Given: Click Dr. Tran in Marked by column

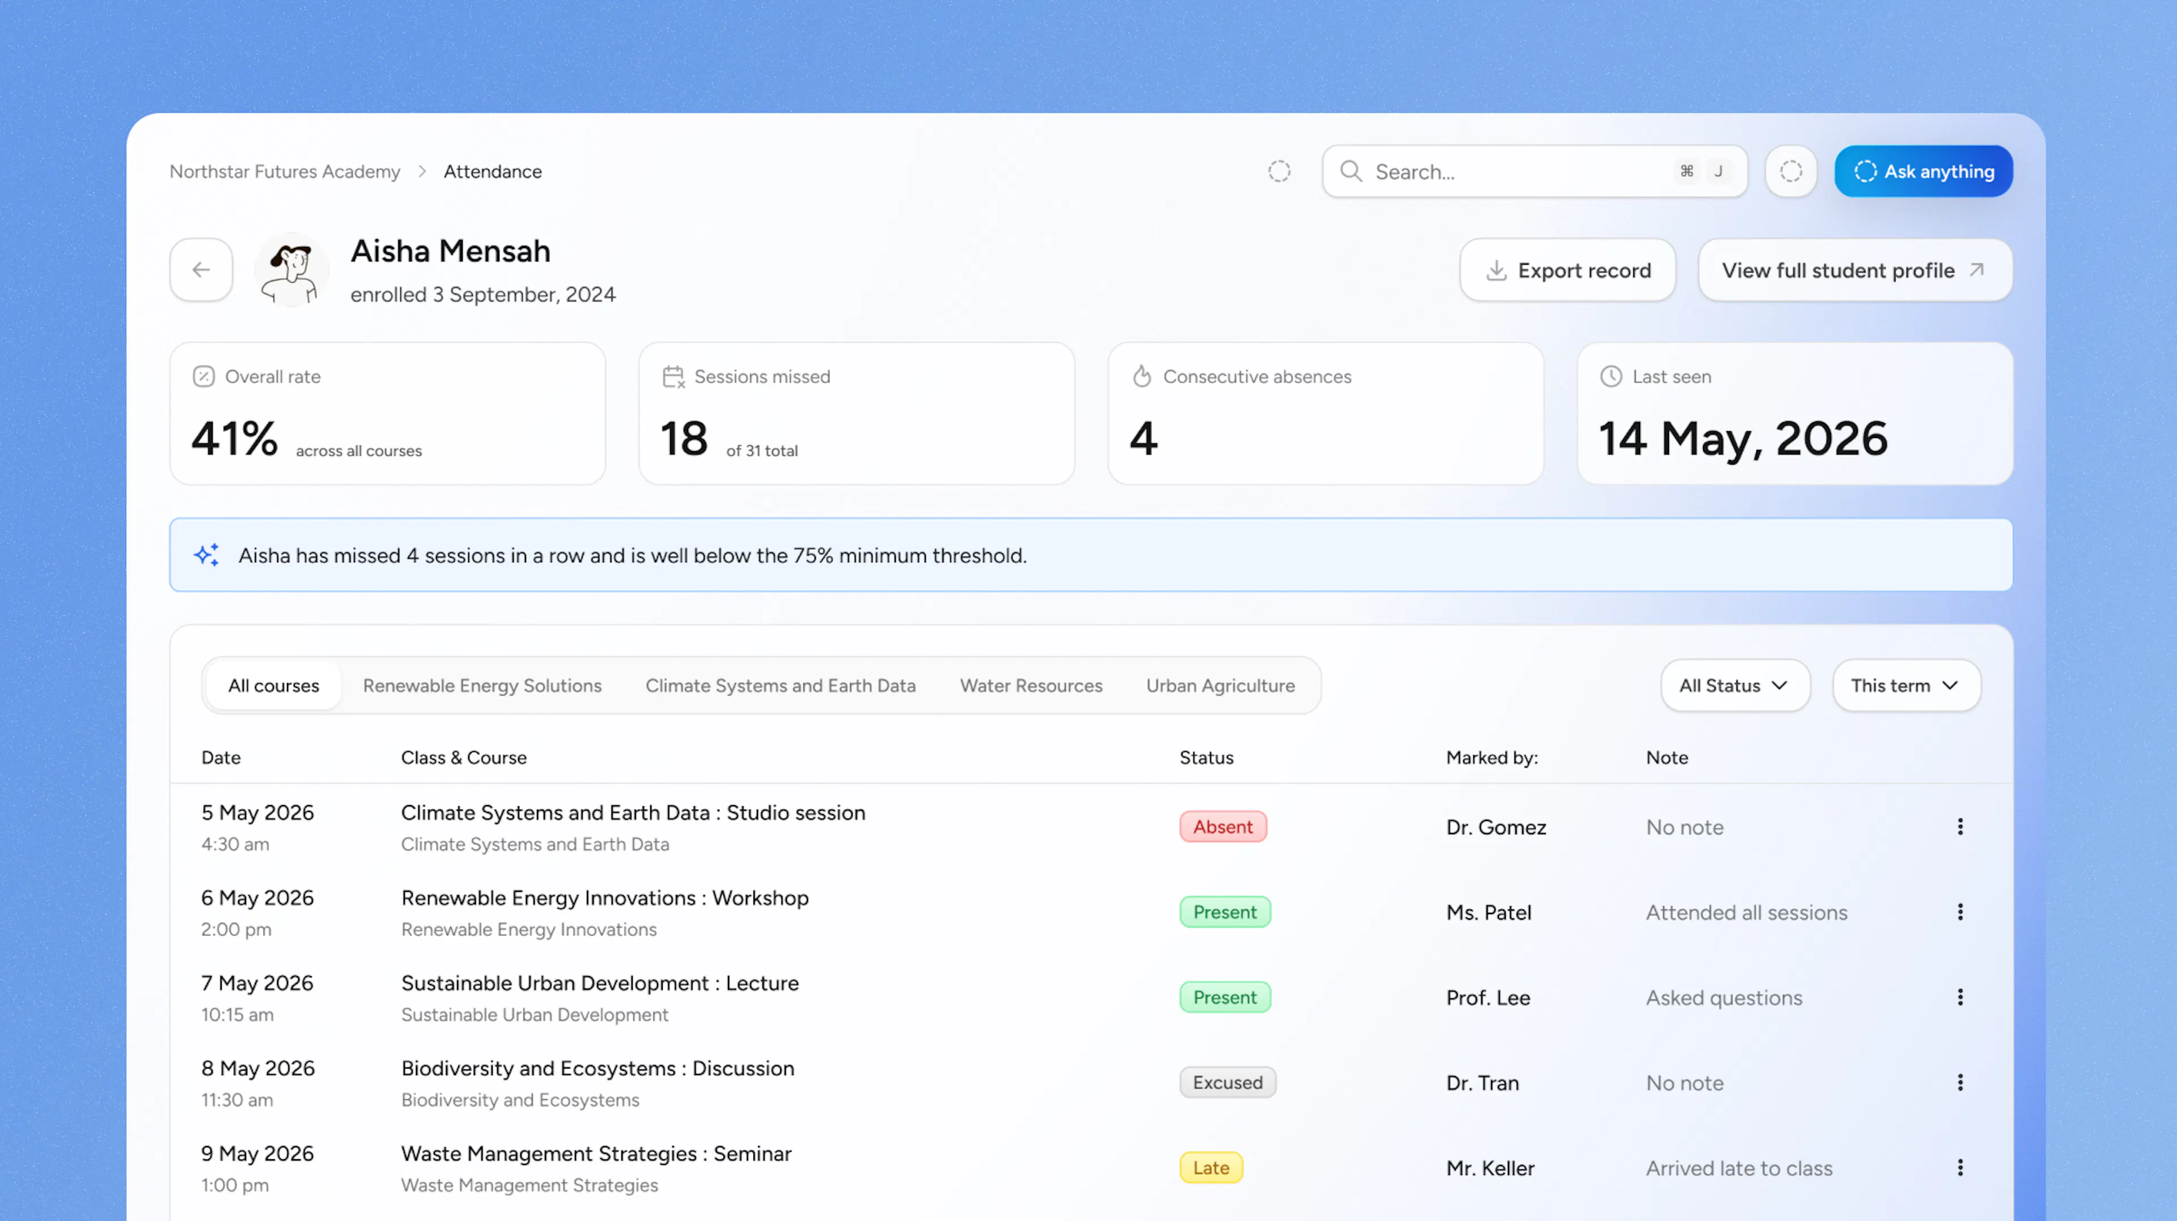Looking at the screenshot, I should 1483,1083.
